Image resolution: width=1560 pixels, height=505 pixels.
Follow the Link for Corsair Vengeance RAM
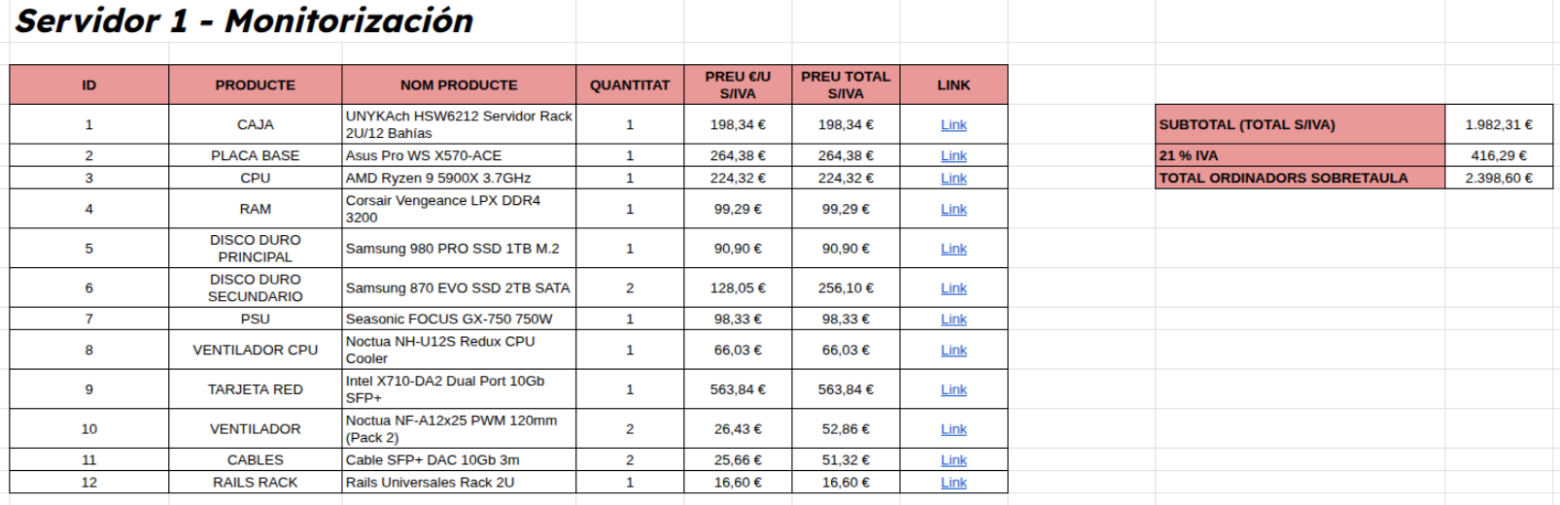[x=953, y=209]
